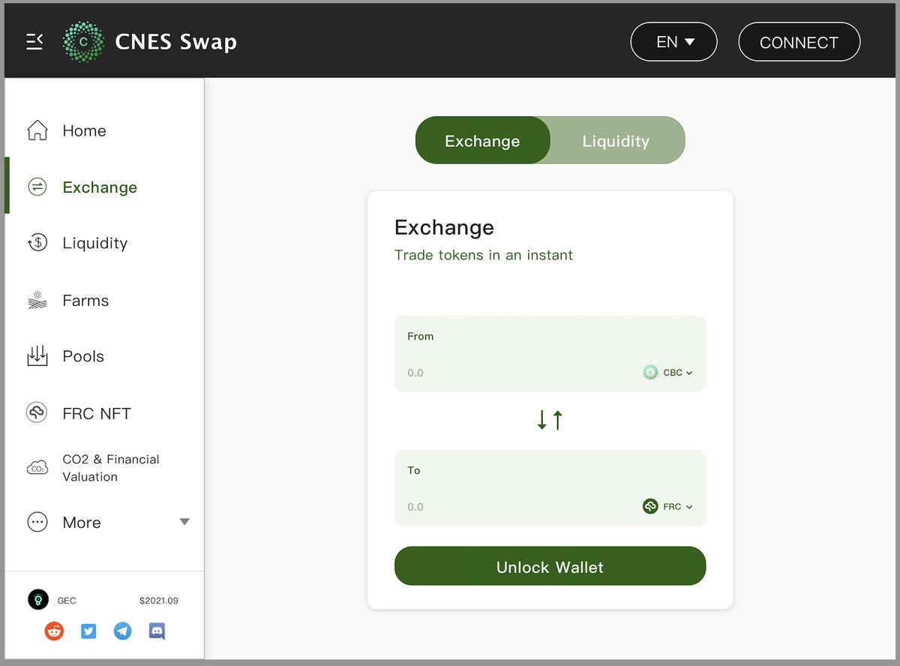The width and height of the screenshot is (900, 666).
Task: Click the Unlock Wallet button
Action: (x=550, y=566)
